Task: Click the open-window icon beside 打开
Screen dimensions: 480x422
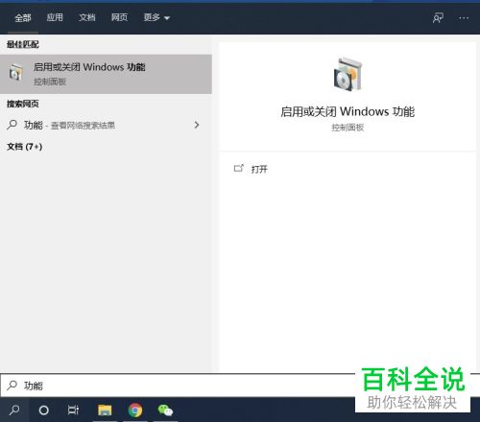Action: click(x=239, y=168)
